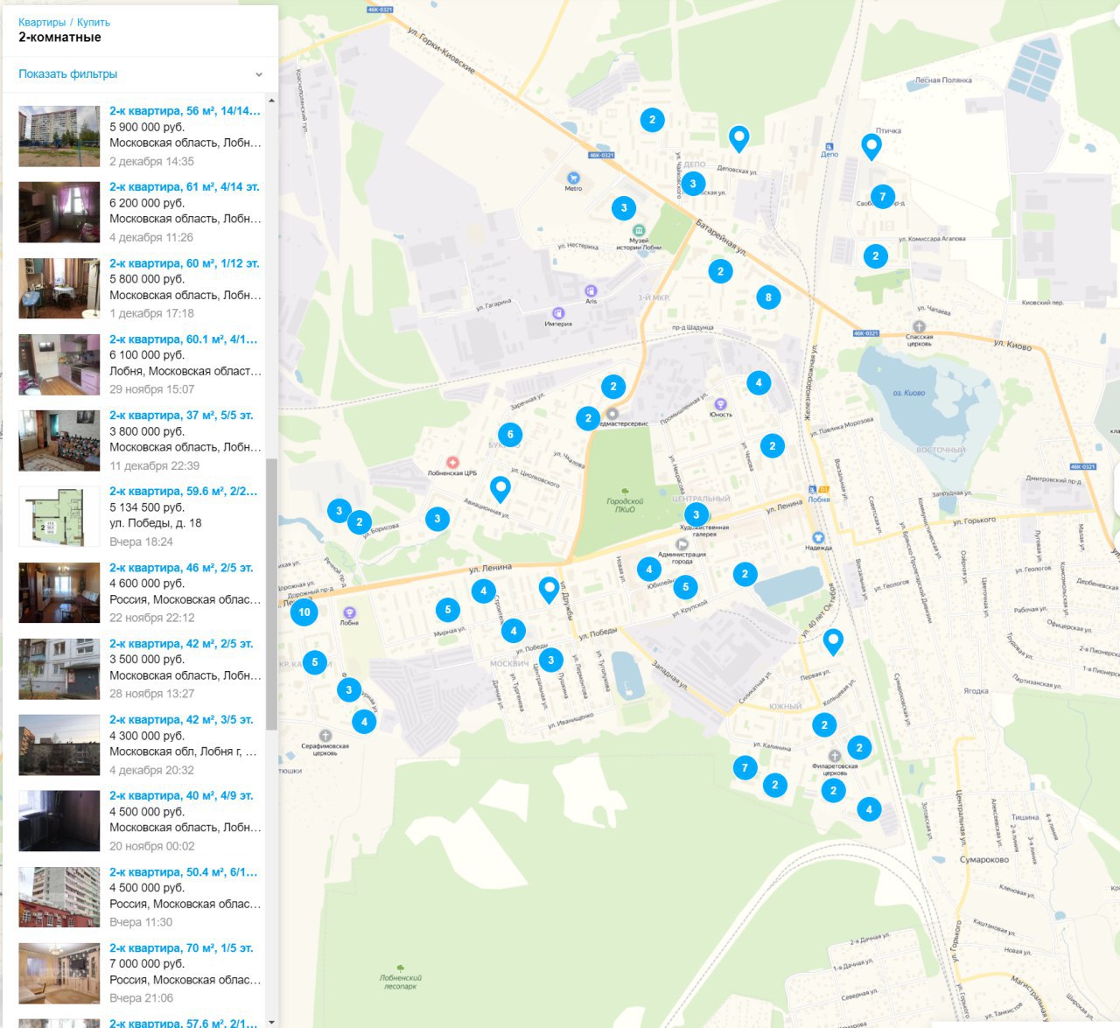Click the Депо station icon
1120x1028 pixels.
click(x=829, y=145)
